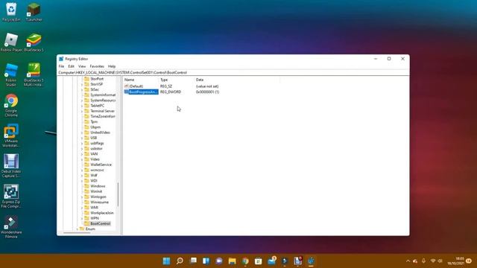Screen dimensions: 477x268
Task: Expand the Video key
Action: click(x=82, y=159)
